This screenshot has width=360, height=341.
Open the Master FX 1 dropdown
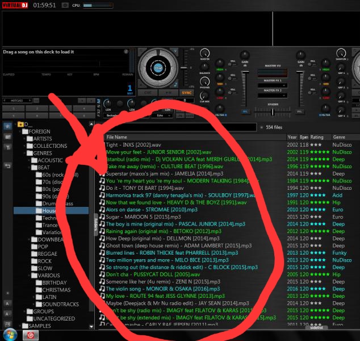[273, 85]
